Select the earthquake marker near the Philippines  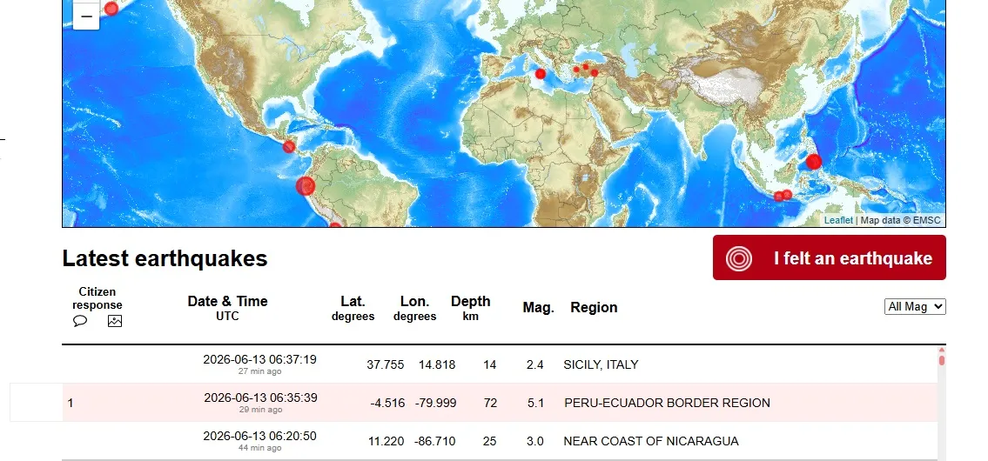pyautogui.click(x=813, y=161)
